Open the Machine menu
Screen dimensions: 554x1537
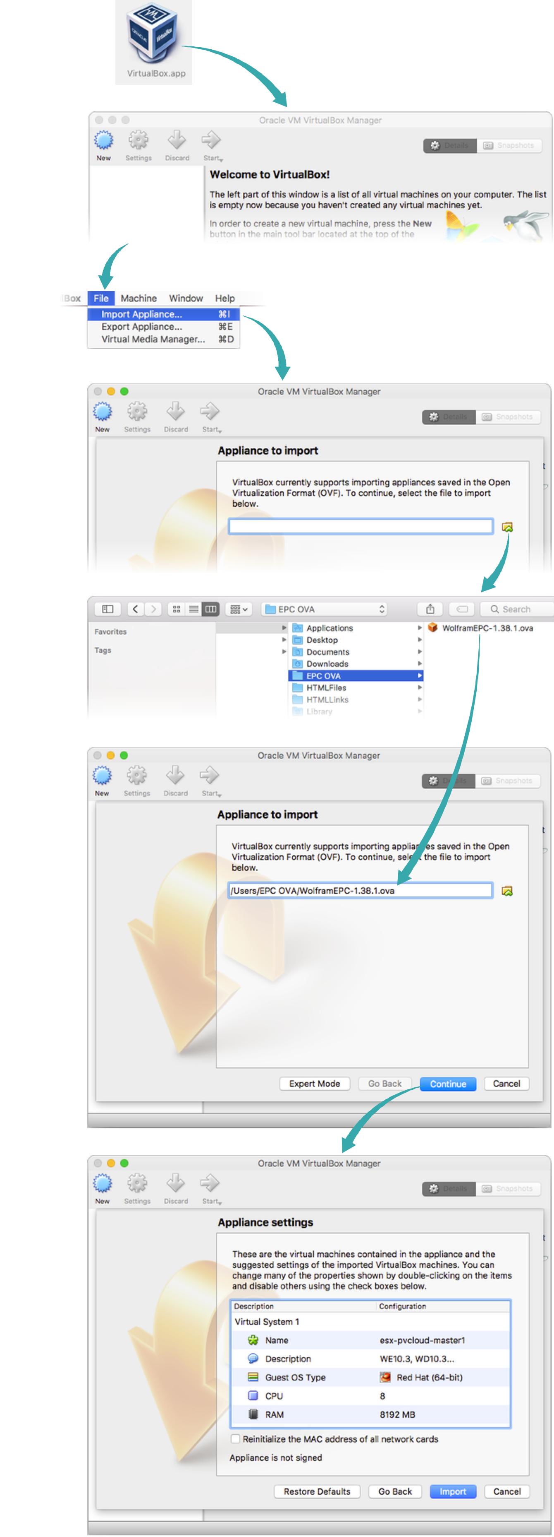click(x=138, y=298)
